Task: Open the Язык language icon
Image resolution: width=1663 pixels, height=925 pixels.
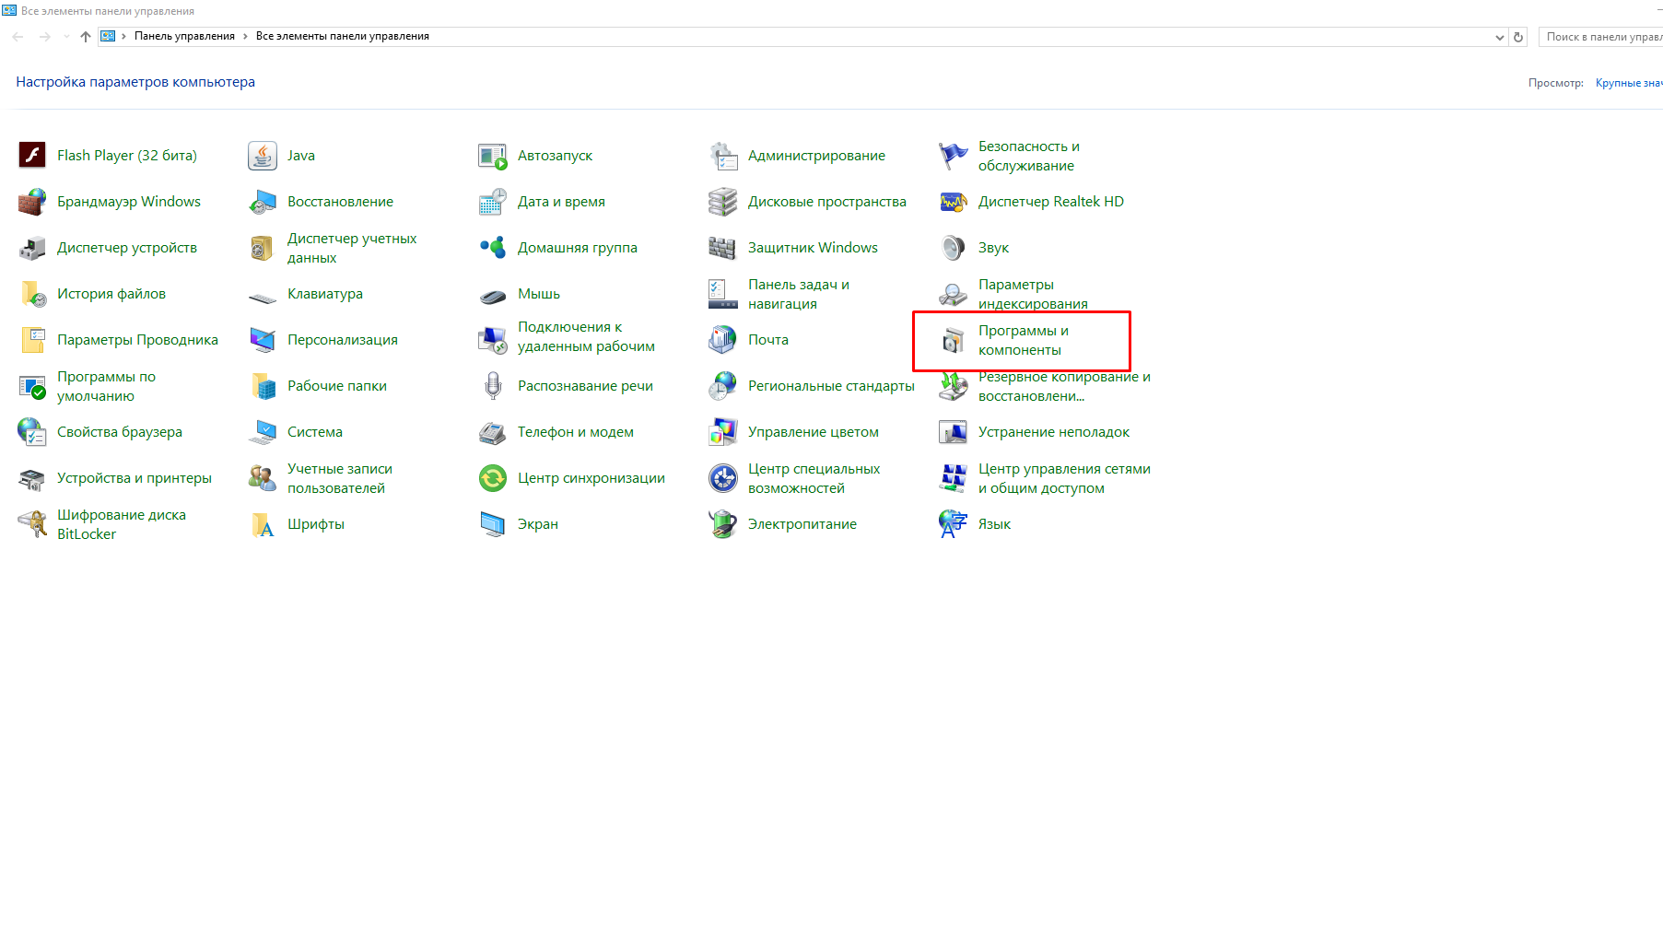Action: [x=954, y=524]
